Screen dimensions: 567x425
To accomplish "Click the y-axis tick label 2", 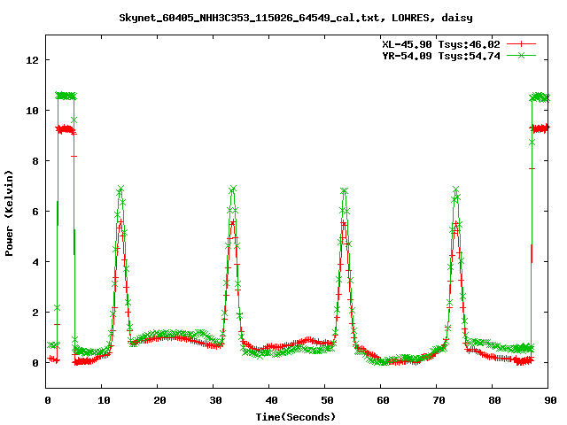I will click(x=35, y=313).
